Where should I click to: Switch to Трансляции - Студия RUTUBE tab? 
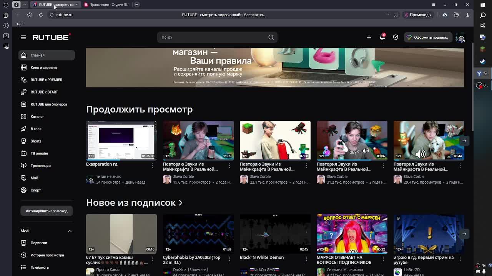tap(106, 5)
